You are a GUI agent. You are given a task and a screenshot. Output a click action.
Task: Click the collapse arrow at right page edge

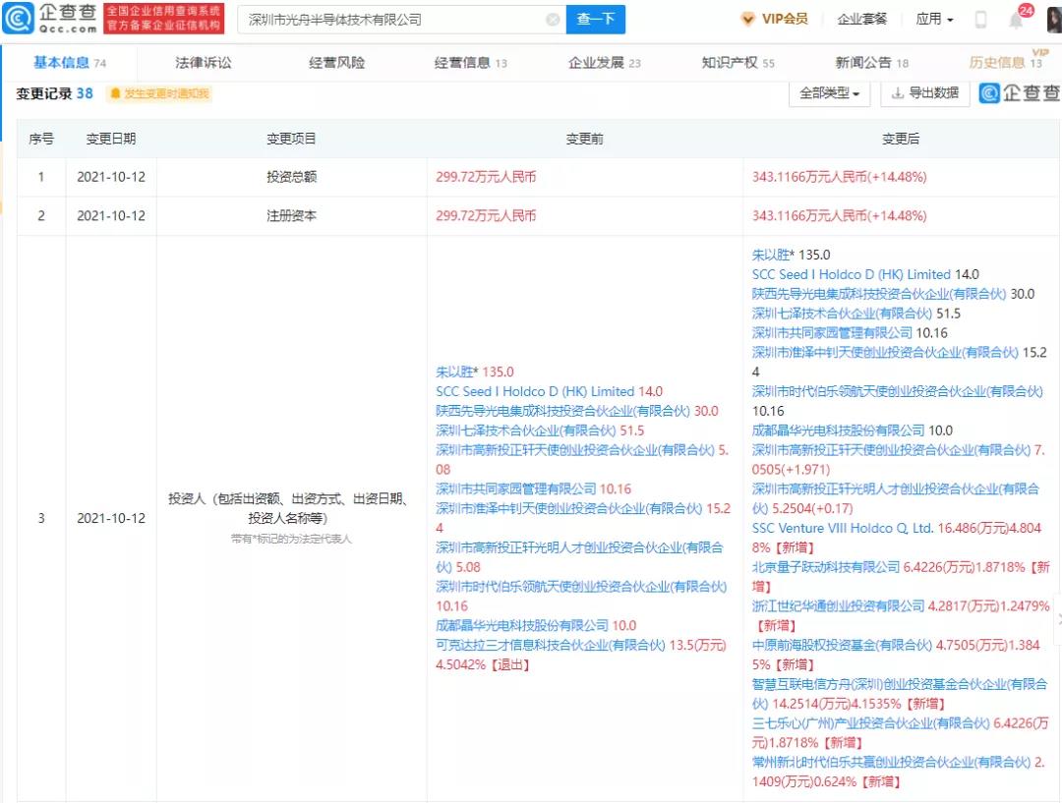[1059, 619]
